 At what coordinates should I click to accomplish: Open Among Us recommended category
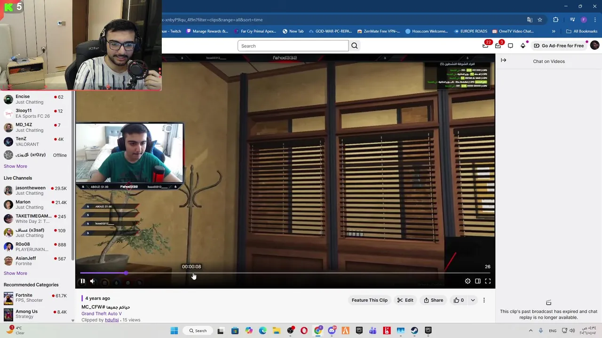(35, 314)
